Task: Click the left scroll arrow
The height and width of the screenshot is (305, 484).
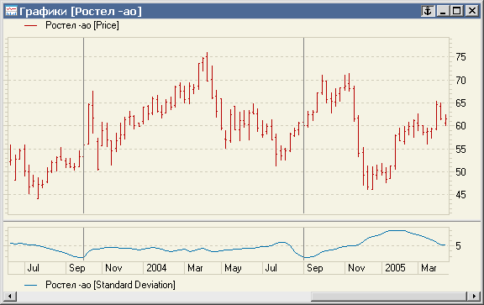Action: tap(10, 297)
